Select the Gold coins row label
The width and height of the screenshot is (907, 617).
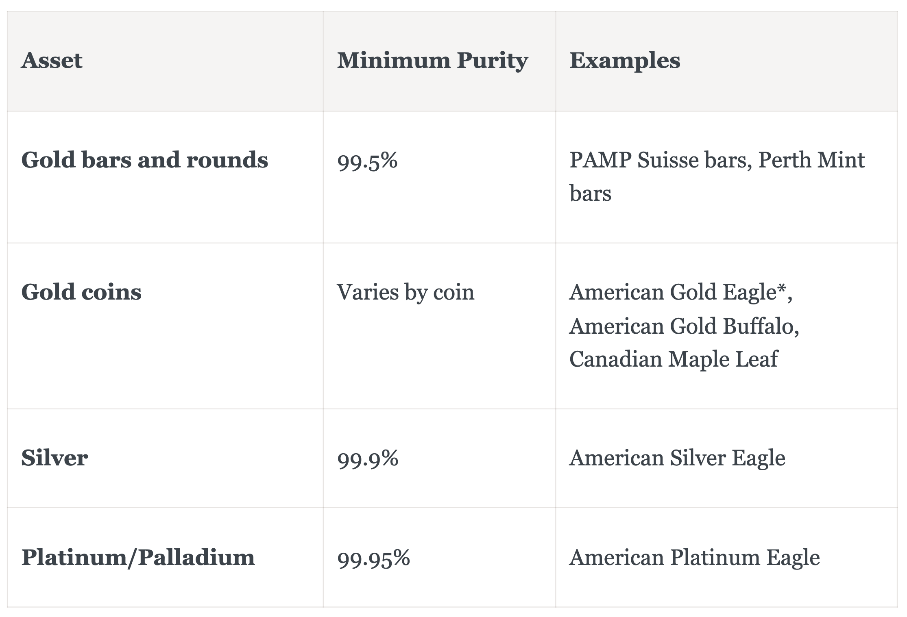(x=81, y=292)
